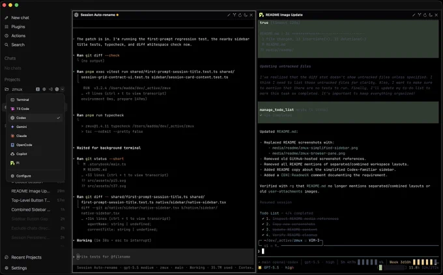This screenshot has width=443, height=275.
Task: Rename Session Auto-rename with pencil icon
Action: click(x=229, y=15)
